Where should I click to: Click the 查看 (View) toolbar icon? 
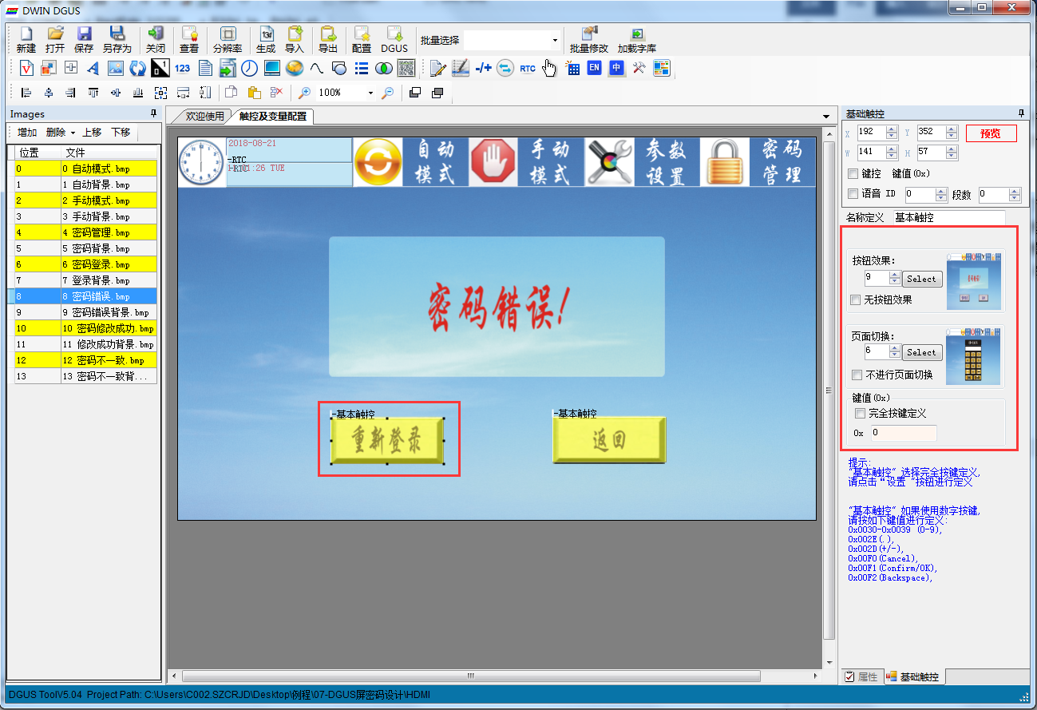189,39
